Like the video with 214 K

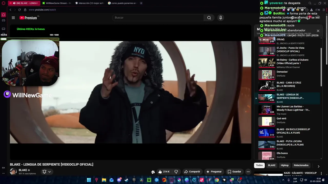[x=164, y=172]
